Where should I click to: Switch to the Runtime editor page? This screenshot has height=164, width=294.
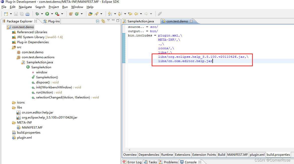[167, 155]
